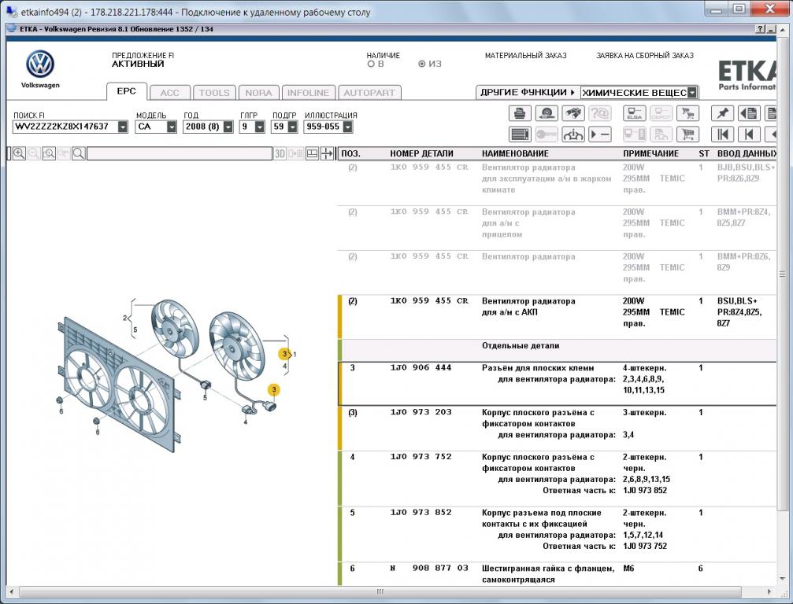Open the tire and wheel catalog icon
The width and height of the screenshot is (793, 604).
click(x=547, y=113)
